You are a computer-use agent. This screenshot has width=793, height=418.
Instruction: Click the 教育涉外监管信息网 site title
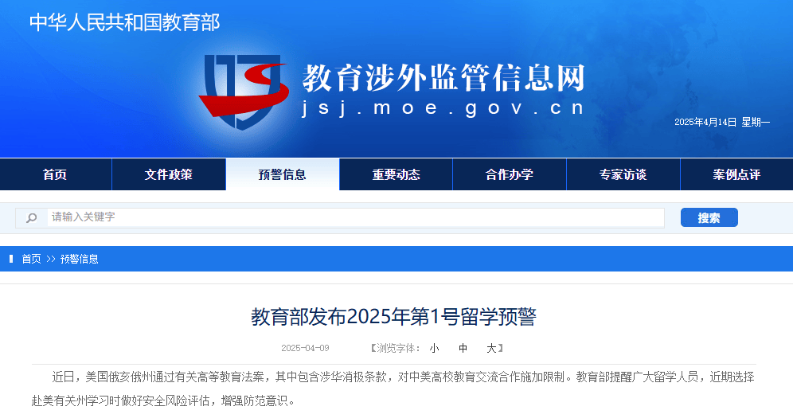(x=443, y=78)
